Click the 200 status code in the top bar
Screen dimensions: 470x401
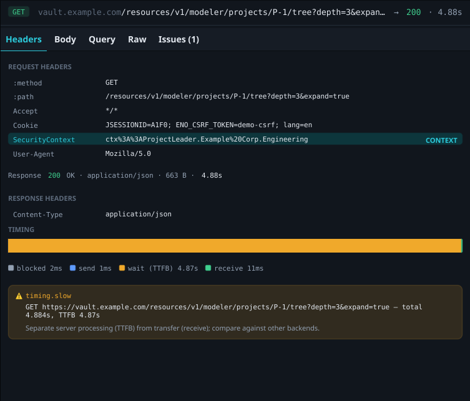click(413, 12)
